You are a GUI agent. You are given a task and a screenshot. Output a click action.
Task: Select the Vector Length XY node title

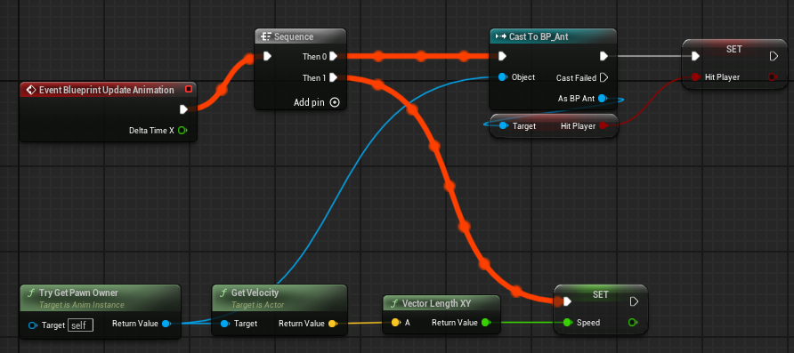point(436,303)
